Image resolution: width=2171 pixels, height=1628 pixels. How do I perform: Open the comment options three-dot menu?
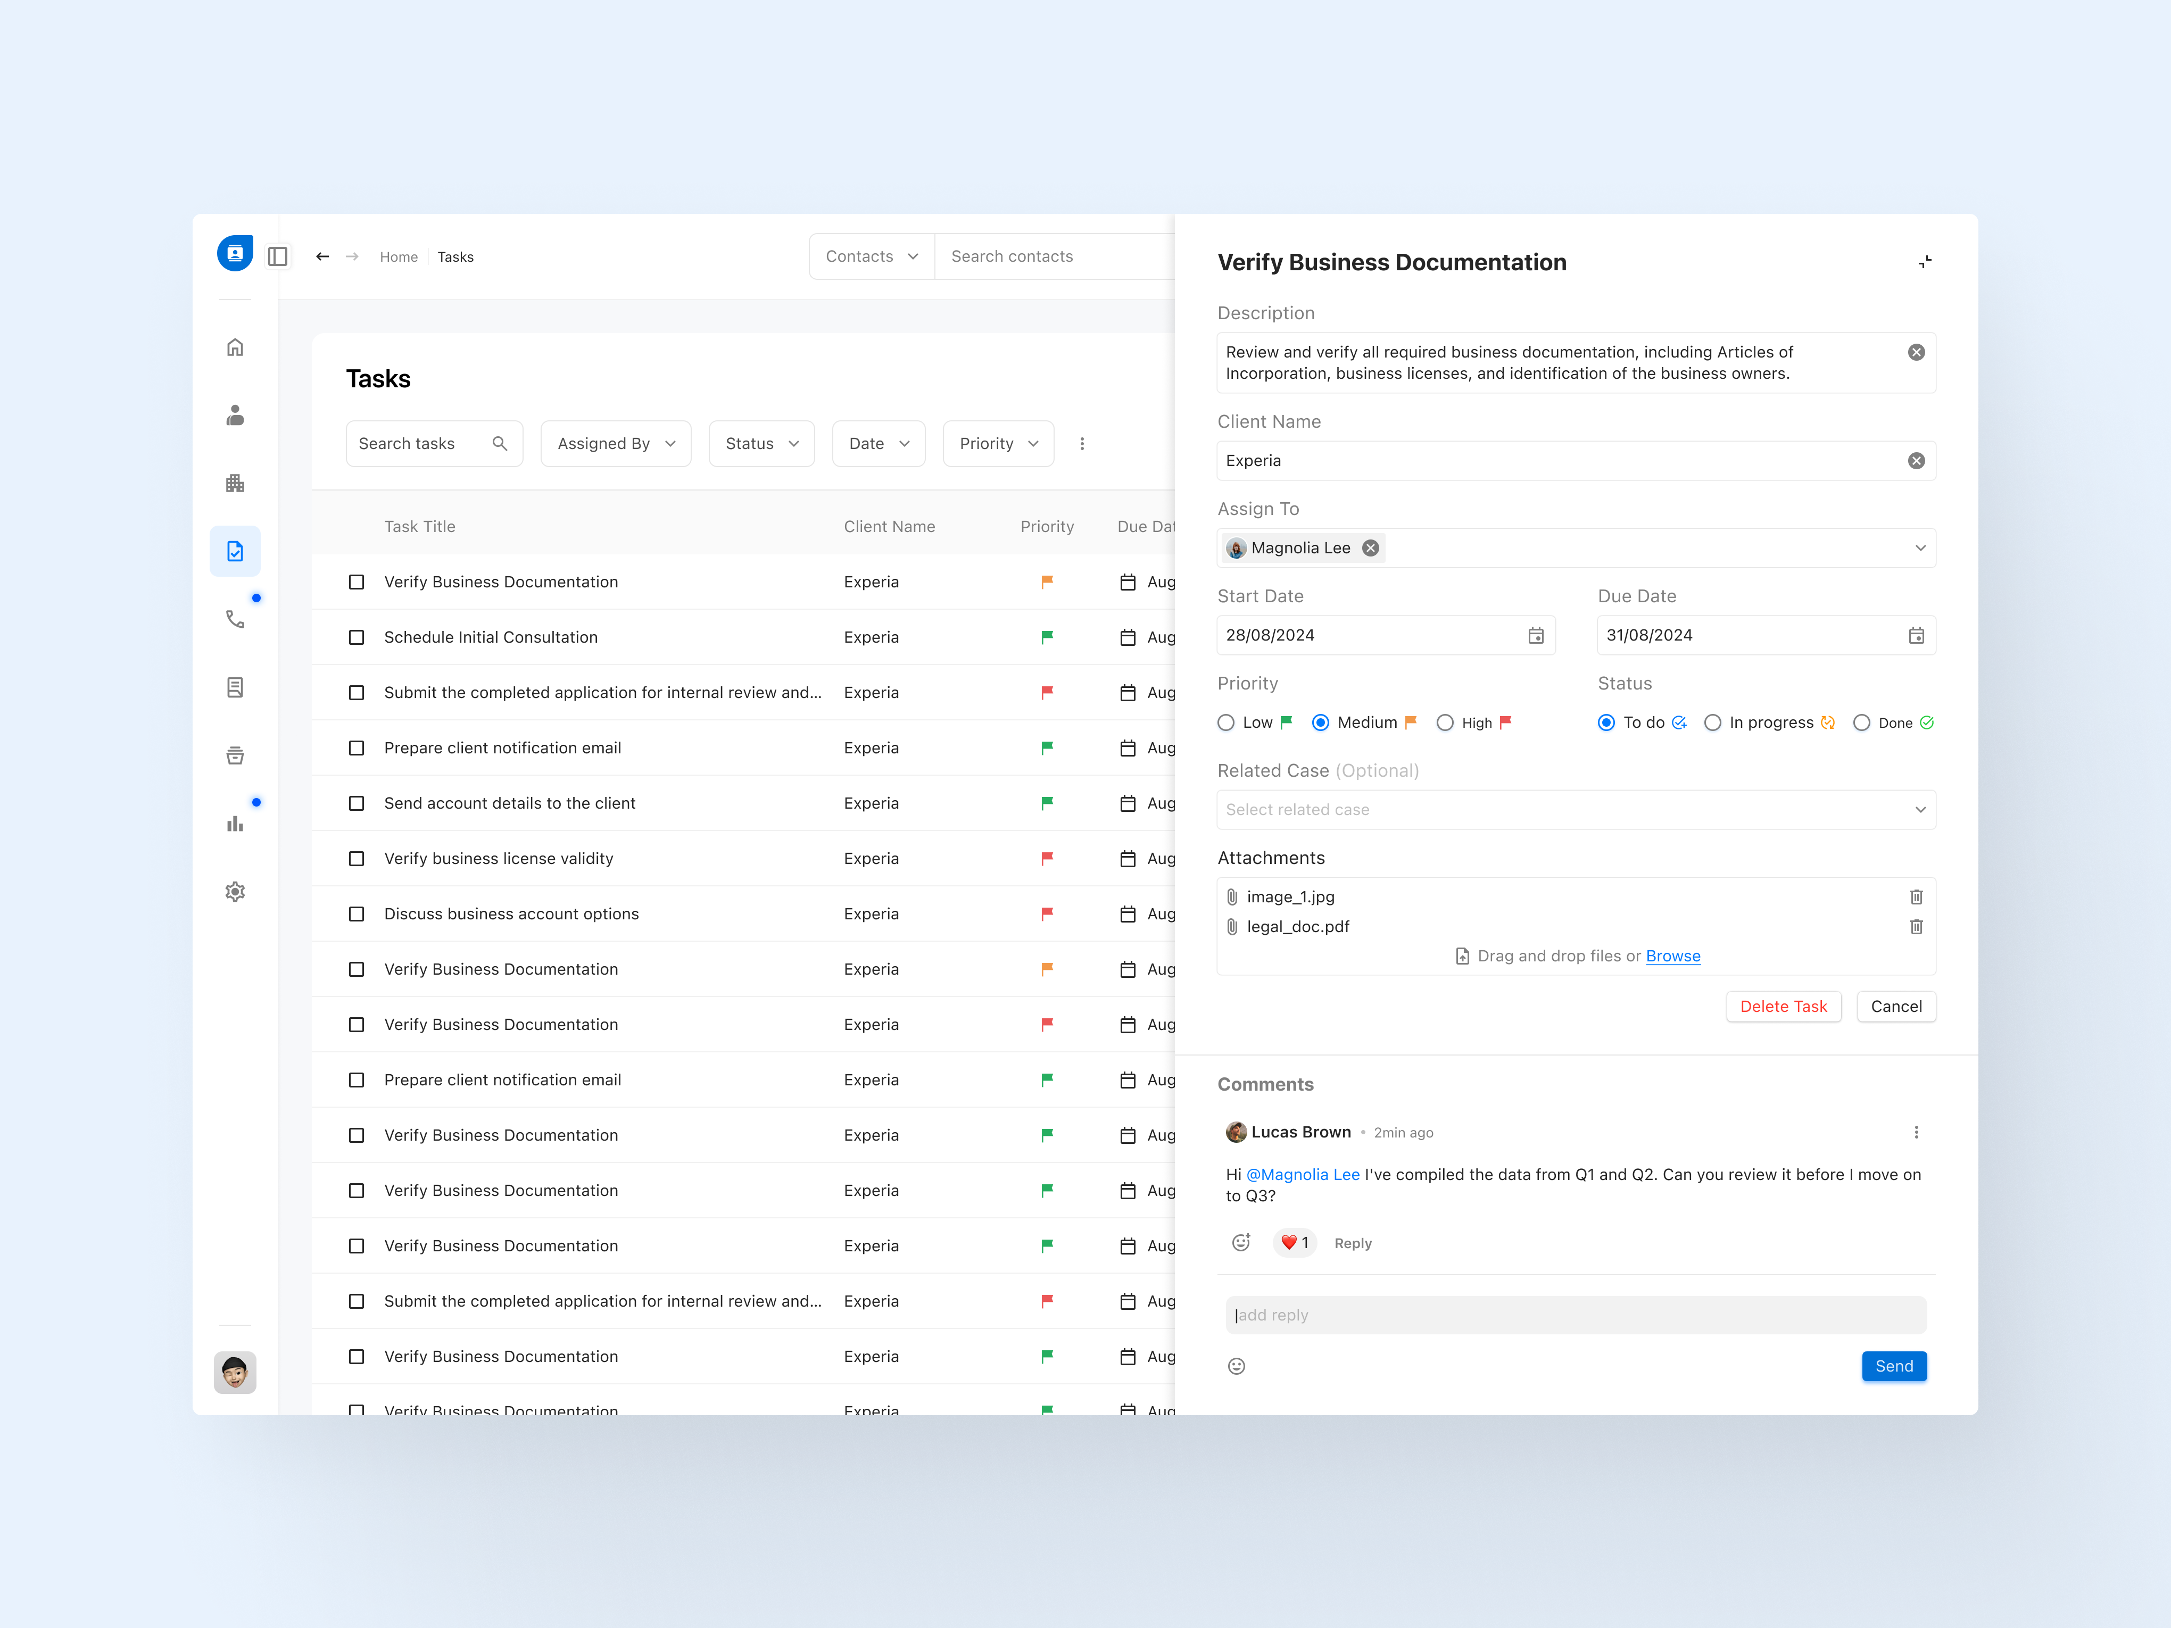click(1916, 1132)
